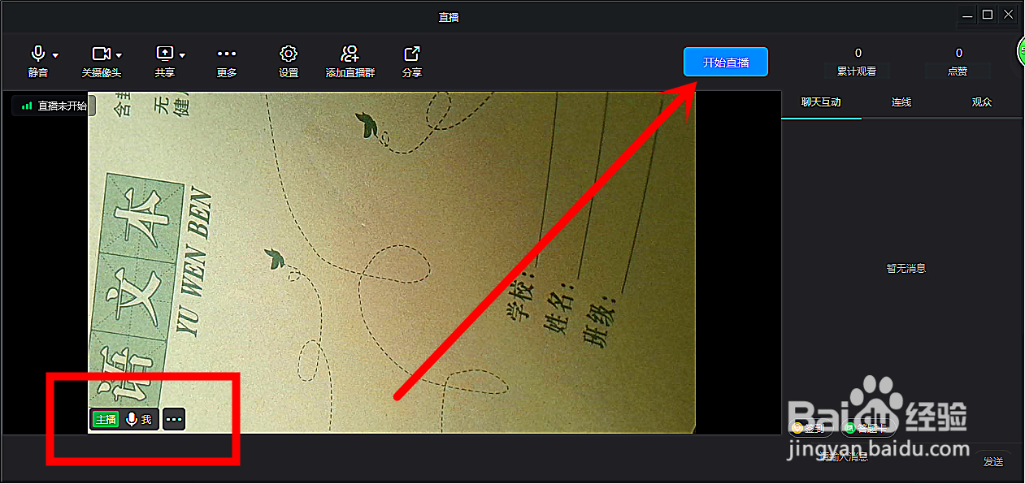The height and width of the screenshot is (484, 1025).
Task: Open 设置 gear settings
Action: tap(289, 54)
